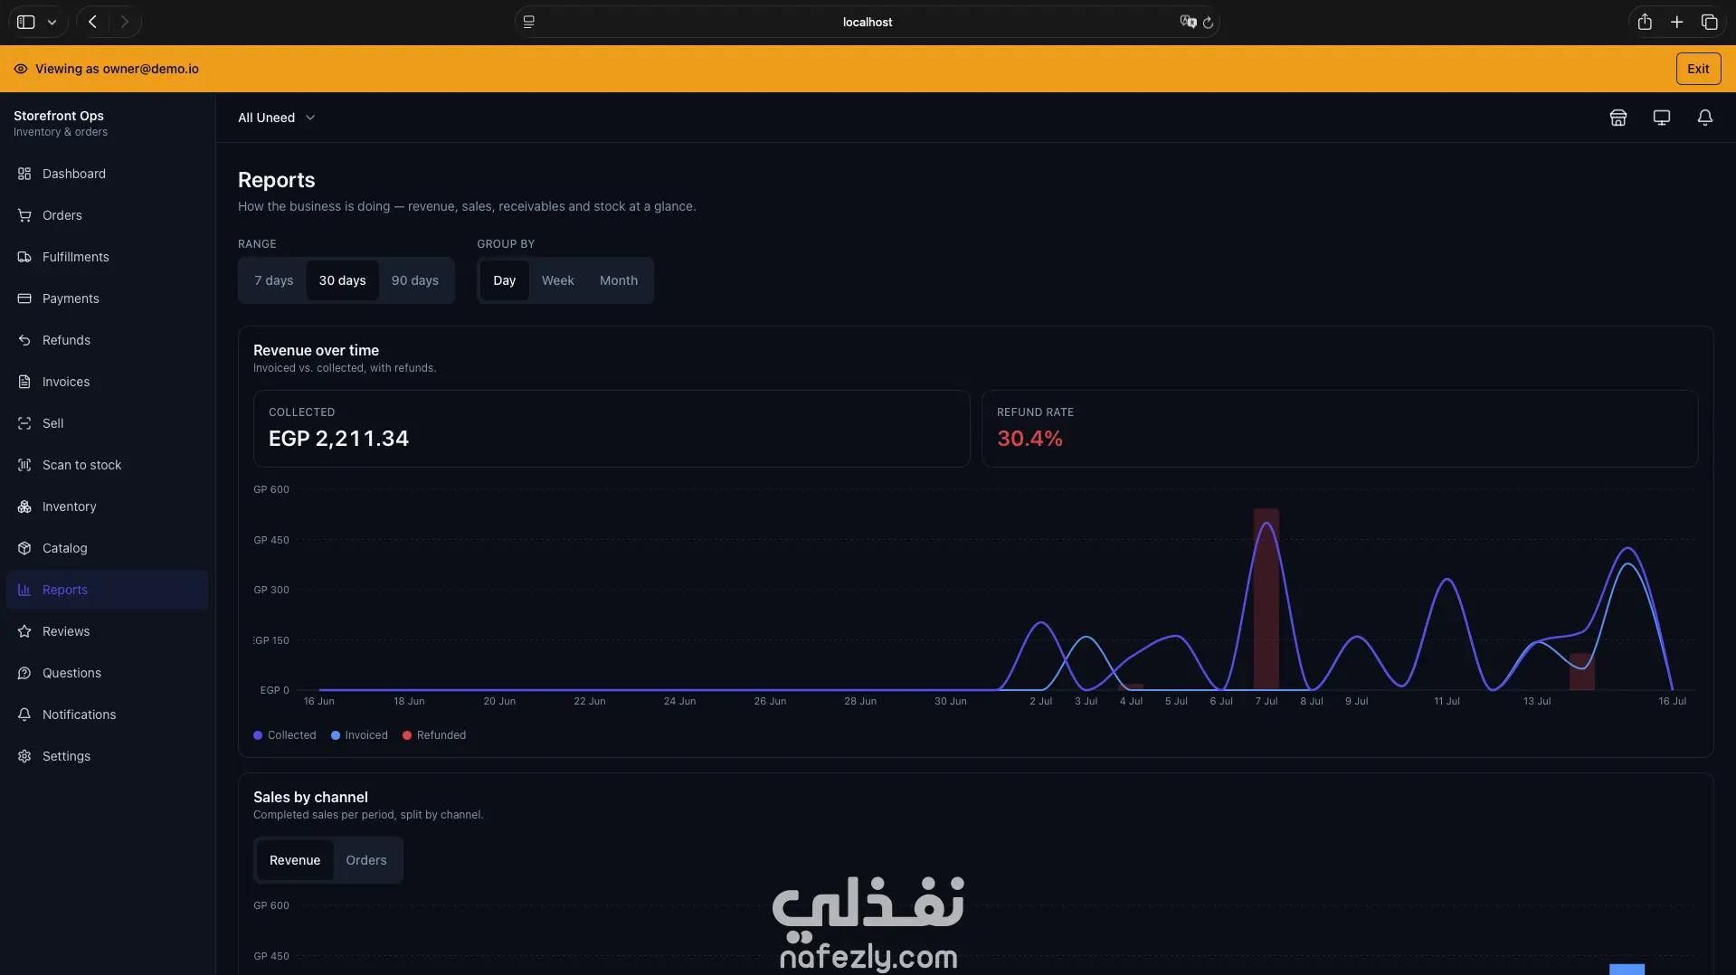The width and height of the screenshot is (1736, 975).
Task: Click the Reviews star icon
Action: pyautogui.click(x=24, y=631)
